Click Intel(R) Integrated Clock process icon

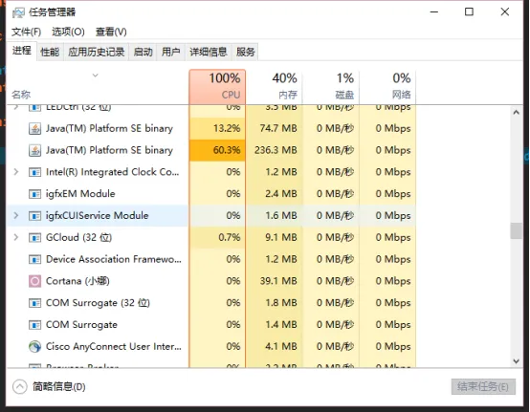tap(34, 172)
